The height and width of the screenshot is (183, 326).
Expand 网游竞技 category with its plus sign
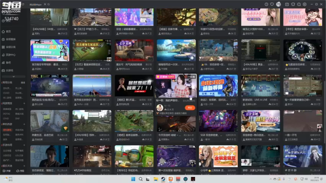click(24, 103)
